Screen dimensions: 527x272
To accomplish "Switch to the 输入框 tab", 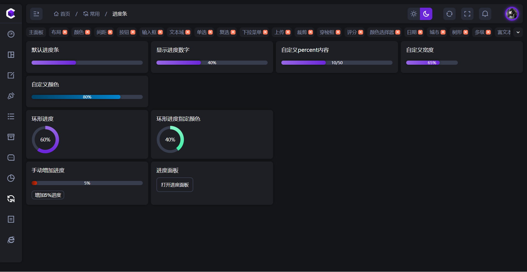I will pyautogui.click(x=149, y=32).
